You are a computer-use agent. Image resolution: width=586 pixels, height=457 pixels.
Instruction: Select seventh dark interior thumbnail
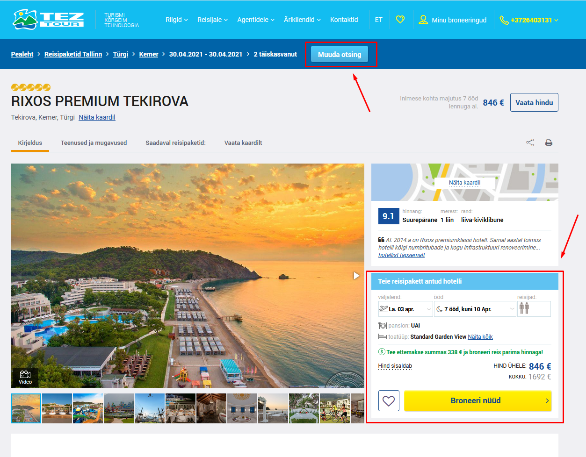point(211,408)
